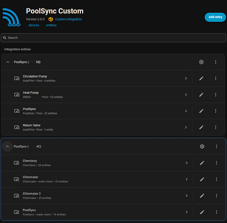The height and width of the screenshot is (223, 227).
Task: Click 'AutoPilot • Pool • 1 entity' subtitle
Action: 38,130
